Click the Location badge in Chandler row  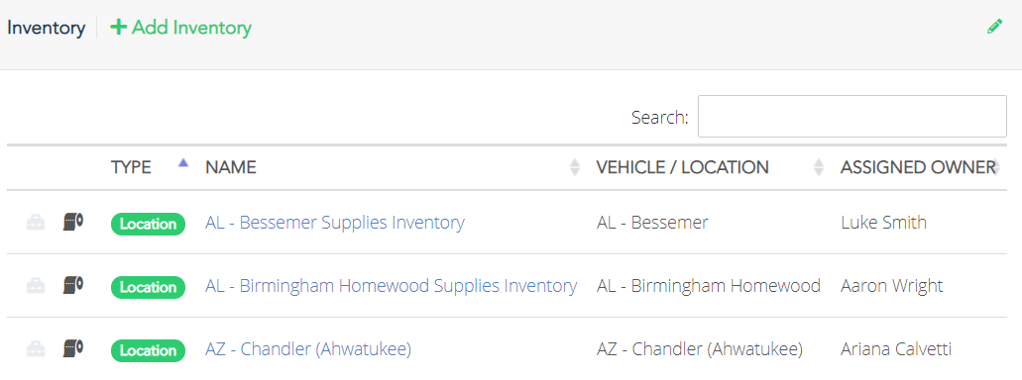coord(148,350)
